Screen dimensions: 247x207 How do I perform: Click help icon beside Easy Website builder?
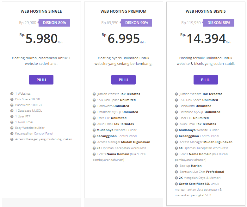click(12, 128)
